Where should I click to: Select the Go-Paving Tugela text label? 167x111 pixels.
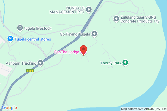(x=75, y=34)
